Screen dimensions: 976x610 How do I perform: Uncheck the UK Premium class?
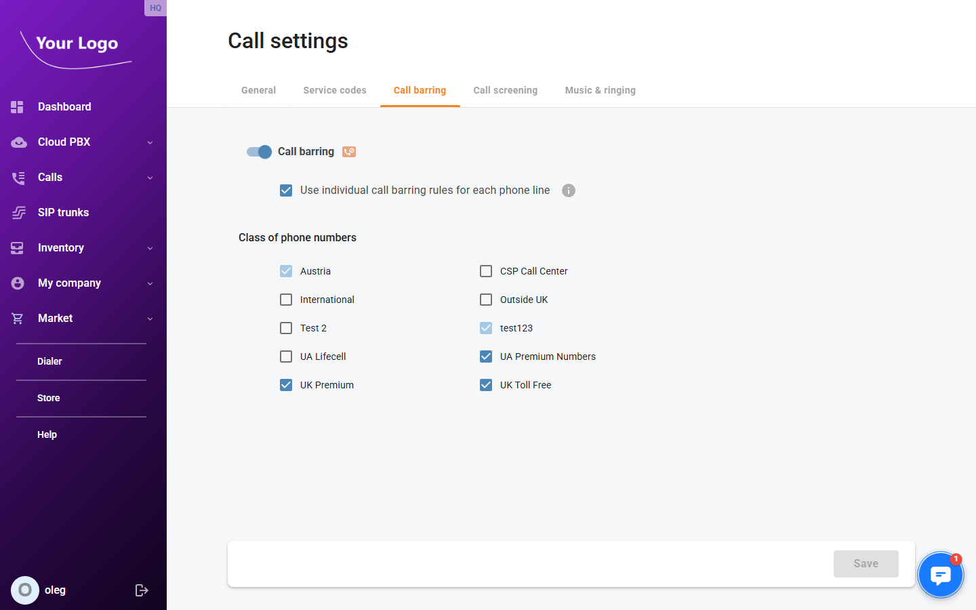point(286,384)
